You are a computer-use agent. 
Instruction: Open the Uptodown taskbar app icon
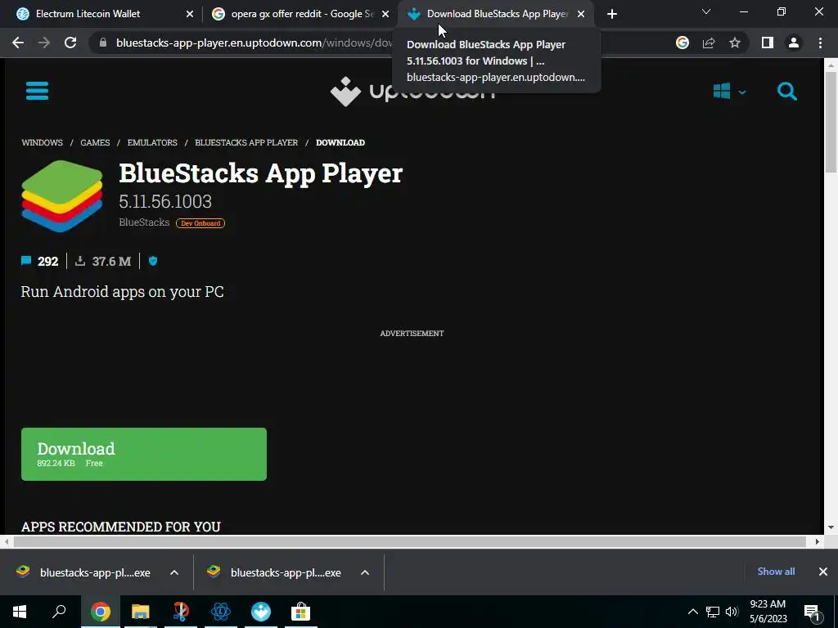click(261, 612)
